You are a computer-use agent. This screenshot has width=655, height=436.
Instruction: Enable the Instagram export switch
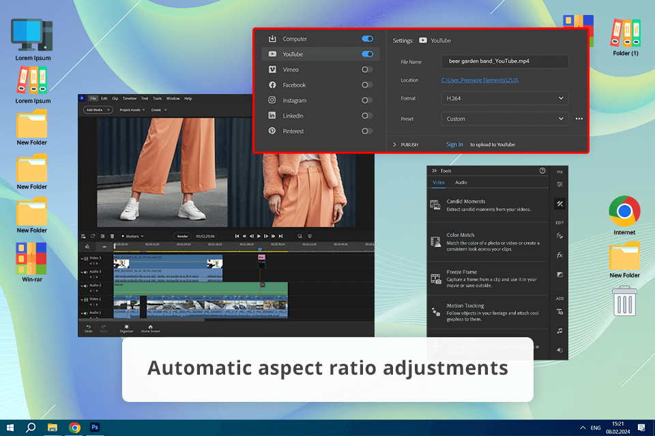click(x=367, y=101)
